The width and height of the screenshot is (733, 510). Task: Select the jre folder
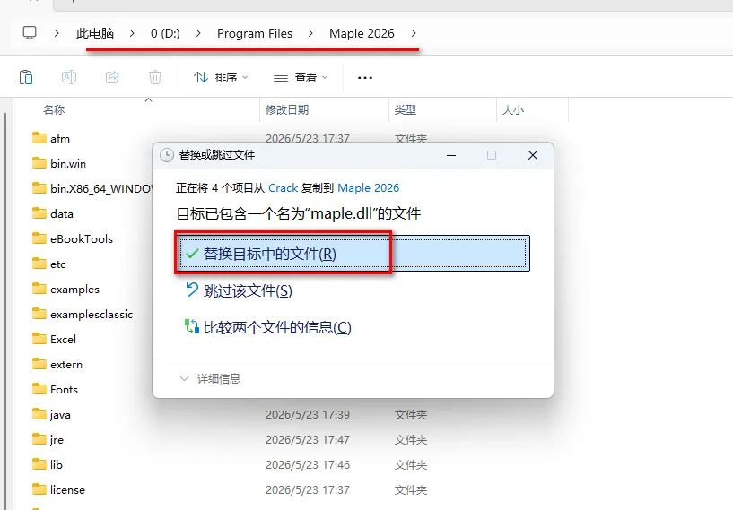click(57, 440)
